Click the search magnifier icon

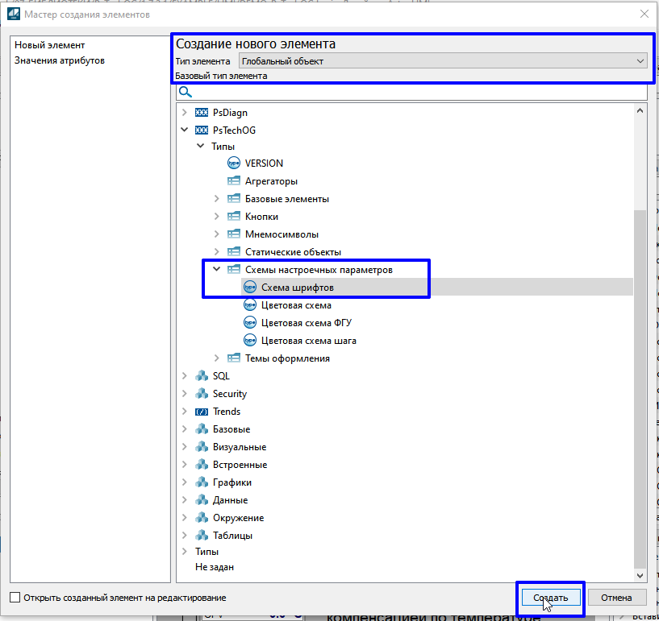185,93
